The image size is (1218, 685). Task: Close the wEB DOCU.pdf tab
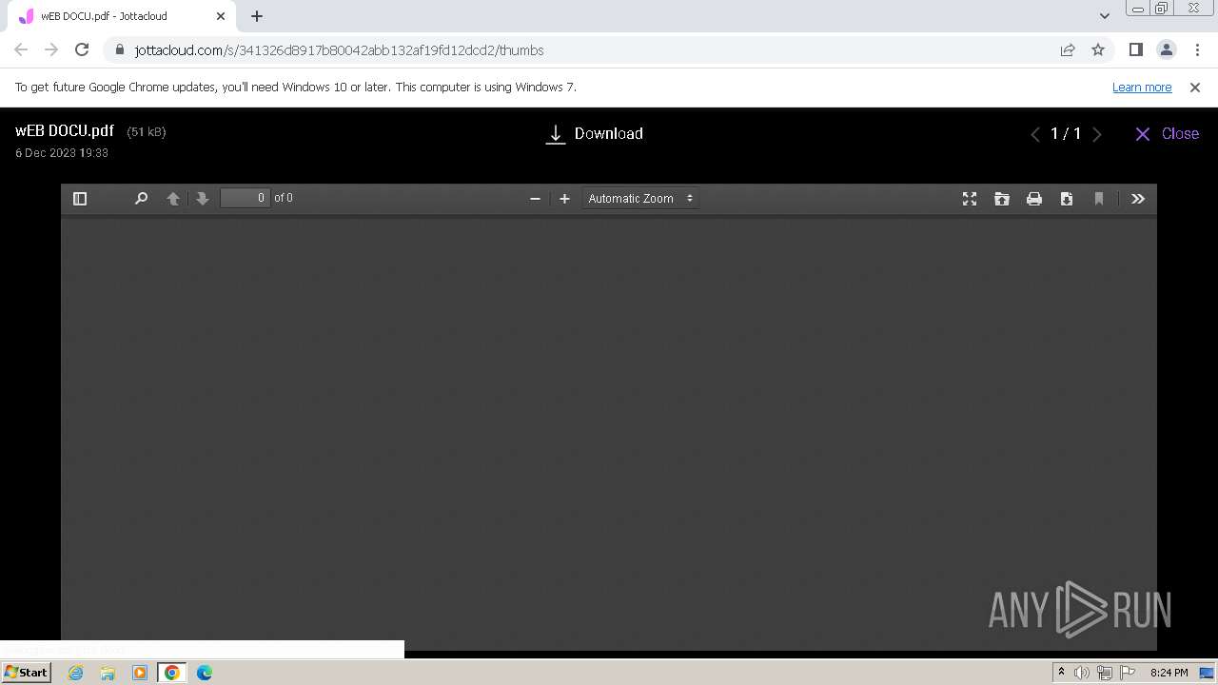click(221, 16)
